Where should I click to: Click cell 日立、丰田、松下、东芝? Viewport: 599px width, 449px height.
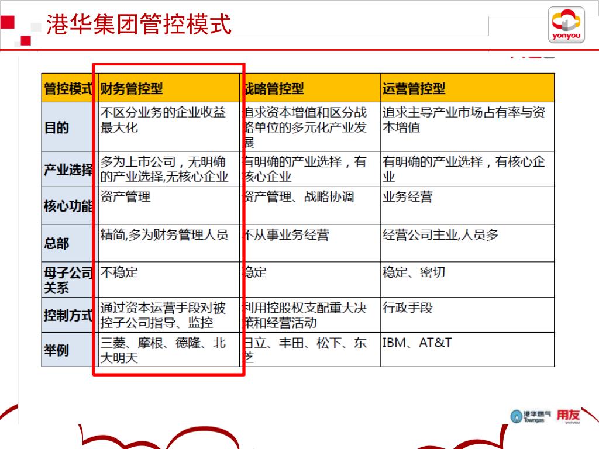[x=310, y=350]
